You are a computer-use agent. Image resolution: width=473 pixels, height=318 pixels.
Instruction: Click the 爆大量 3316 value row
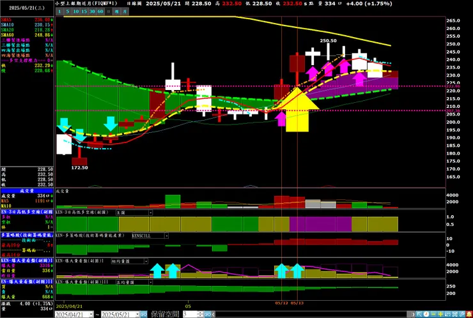tap(27, 266)
